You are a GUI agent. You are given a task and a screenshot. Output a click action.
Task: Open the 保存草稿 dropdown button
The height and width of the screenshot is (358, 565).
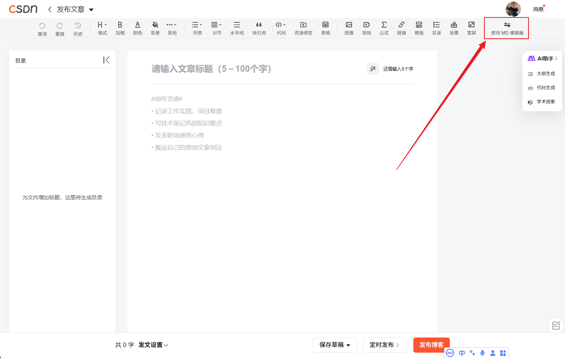pyautogui.click(x=335, y=345)
